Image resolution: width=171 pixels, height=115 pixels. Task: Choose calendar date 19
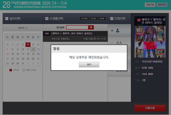(x=33, y=54)
